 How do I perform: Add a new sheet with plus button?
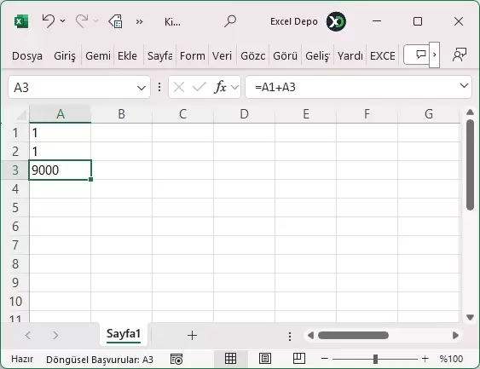(192, 336)
